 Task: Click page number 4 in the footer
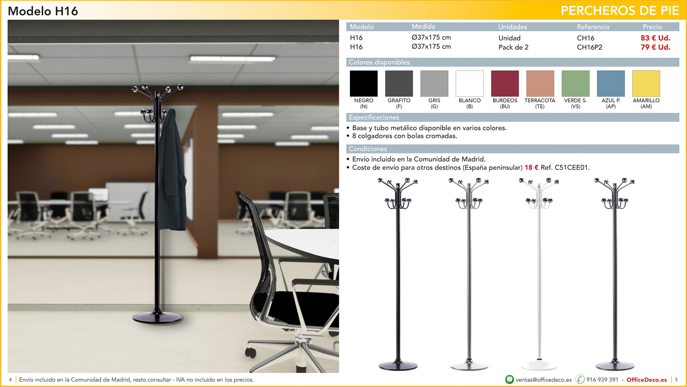coord(10,380)
